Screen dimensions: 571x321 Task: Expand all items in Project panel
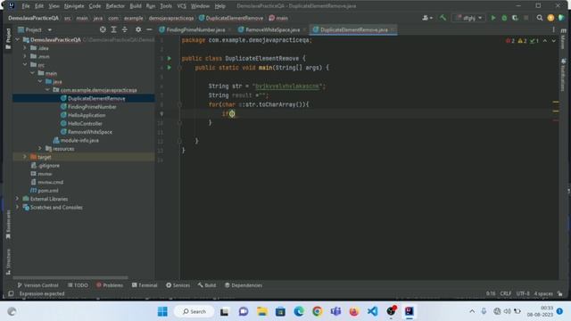click(113, 29)
